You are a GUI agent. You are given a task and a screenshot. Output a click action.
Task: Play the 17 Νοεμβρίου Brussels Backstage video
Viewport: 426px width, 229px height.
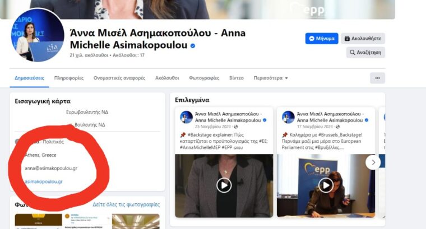pyautogui.click(x=326, y=185)
